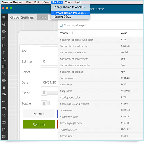144x146 pixels.
Task: Select the calendar-style panel icon in the sidebar
Action: click(x=4, y=38)
